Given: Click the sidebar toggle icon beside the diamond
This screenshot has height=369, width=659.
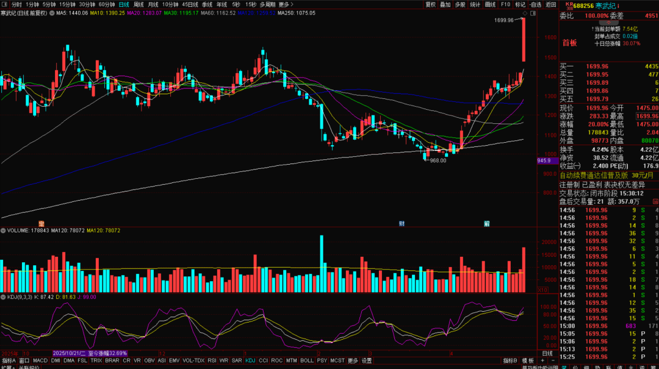Looking at the screenshot, I should [533, 13].
